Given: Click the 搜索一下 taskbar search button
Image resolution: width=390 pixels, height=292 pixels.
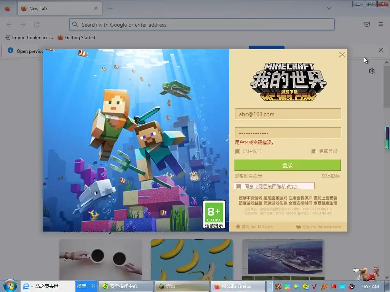Looking at the screenshot, I should click(x=86, y=286).
